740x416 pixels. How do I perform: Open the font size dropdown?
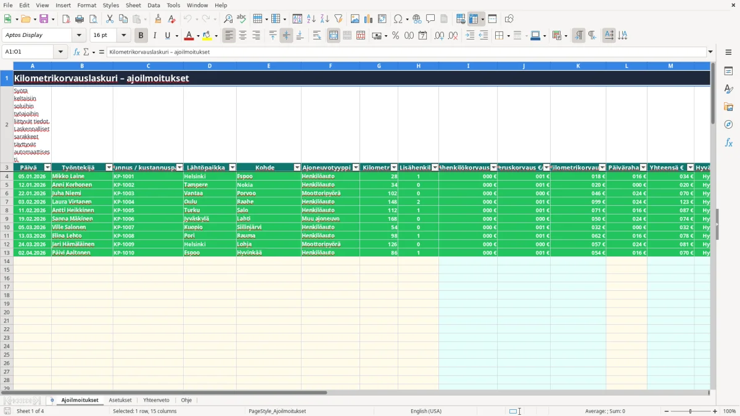pos(124,36)
